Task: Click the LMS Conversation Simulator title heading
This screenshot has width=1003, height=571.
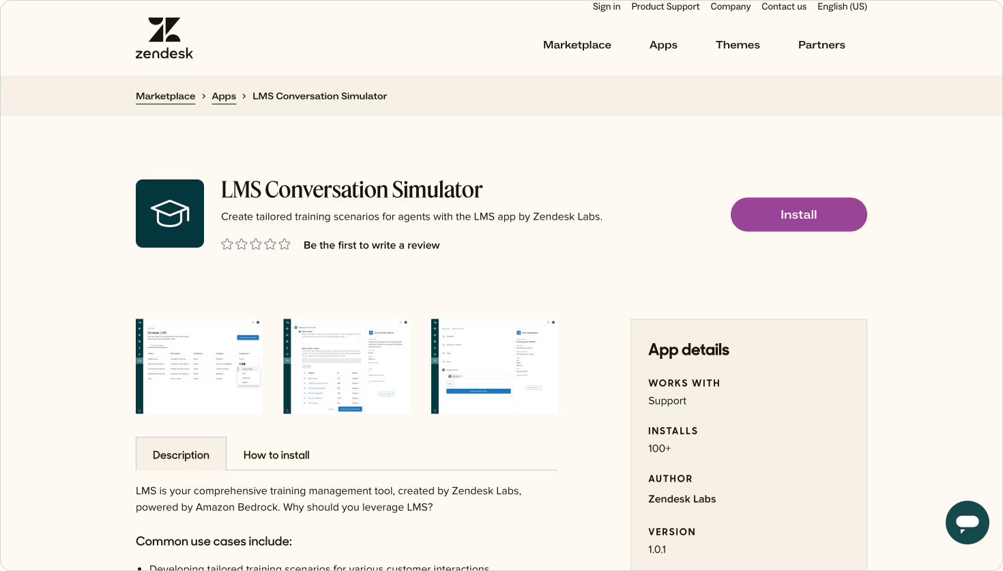Action: pyautogui.click(x=351, y=190)
